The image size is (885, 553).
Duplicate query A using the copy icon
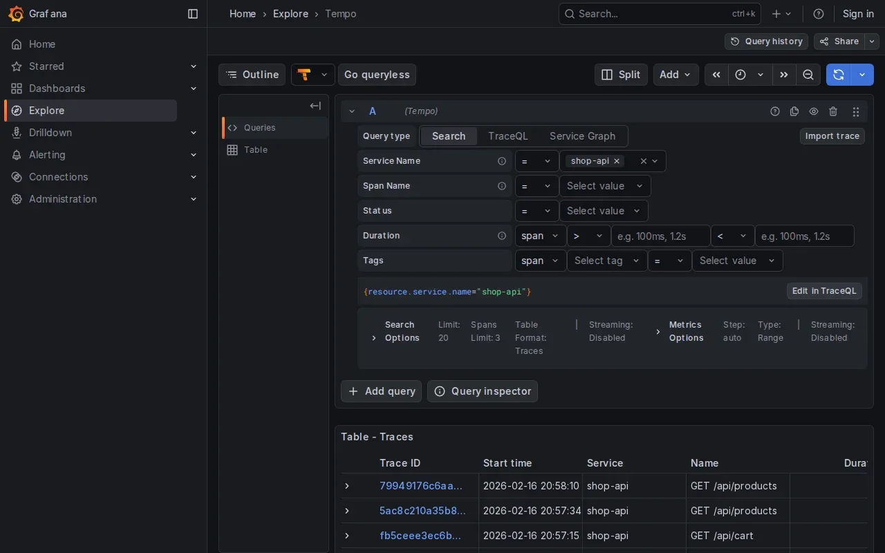point(794,111)
